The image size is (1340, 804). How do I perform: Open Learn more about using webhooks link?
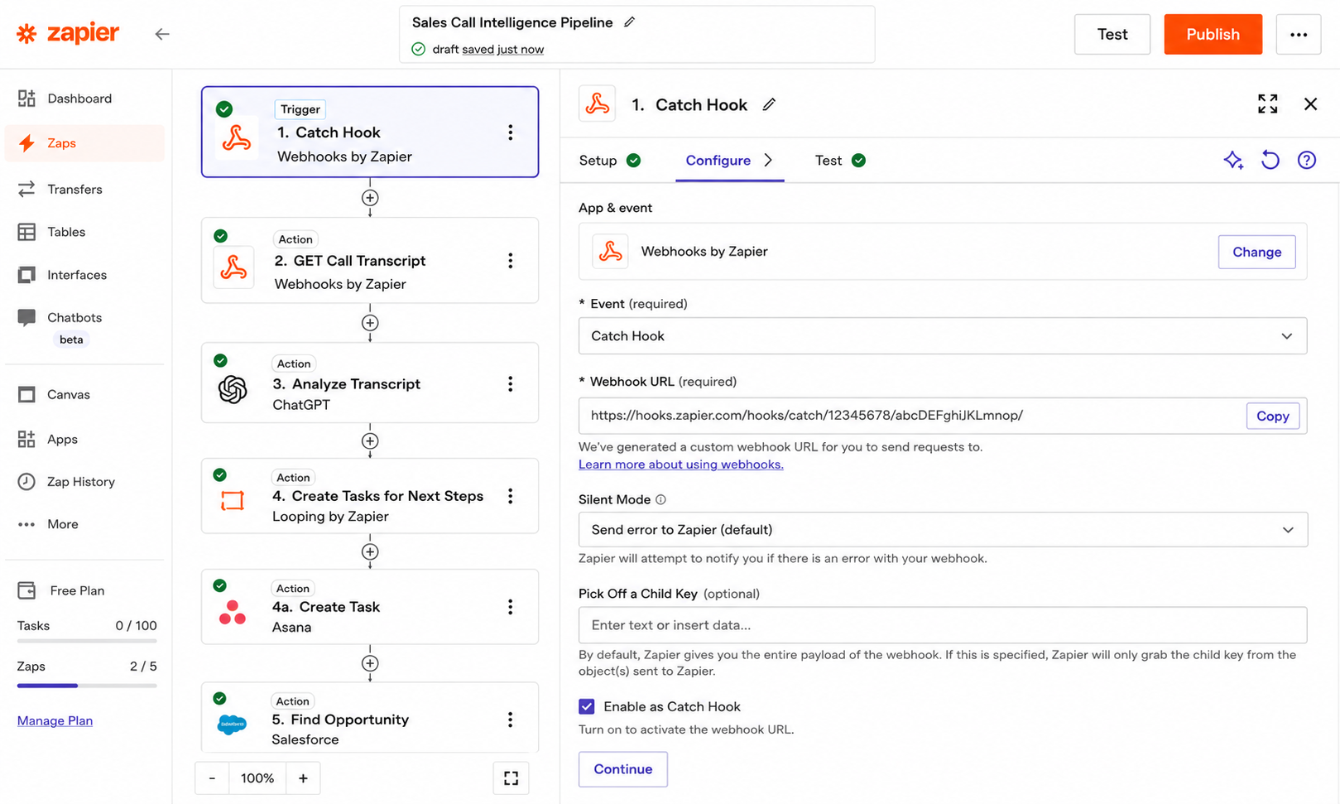coord(680,465)
